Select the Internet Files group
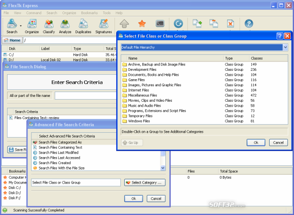Screen dimensions: 294x215 tap(204, 90)
